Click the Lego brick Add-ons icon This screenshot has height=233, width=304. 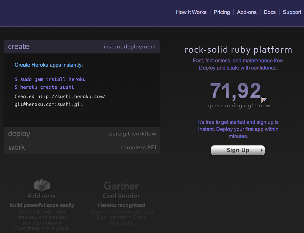42,185
